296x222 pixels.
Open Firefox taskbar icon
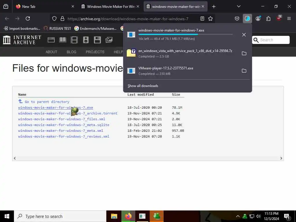[128, 216]
